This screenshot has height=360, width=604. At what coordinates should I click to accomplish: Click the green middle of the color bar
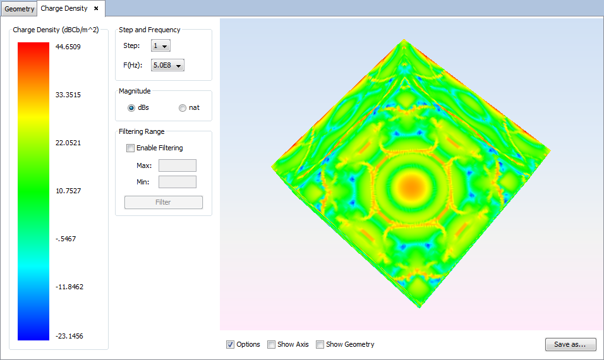pyautogui.click(x=33, y=189)
